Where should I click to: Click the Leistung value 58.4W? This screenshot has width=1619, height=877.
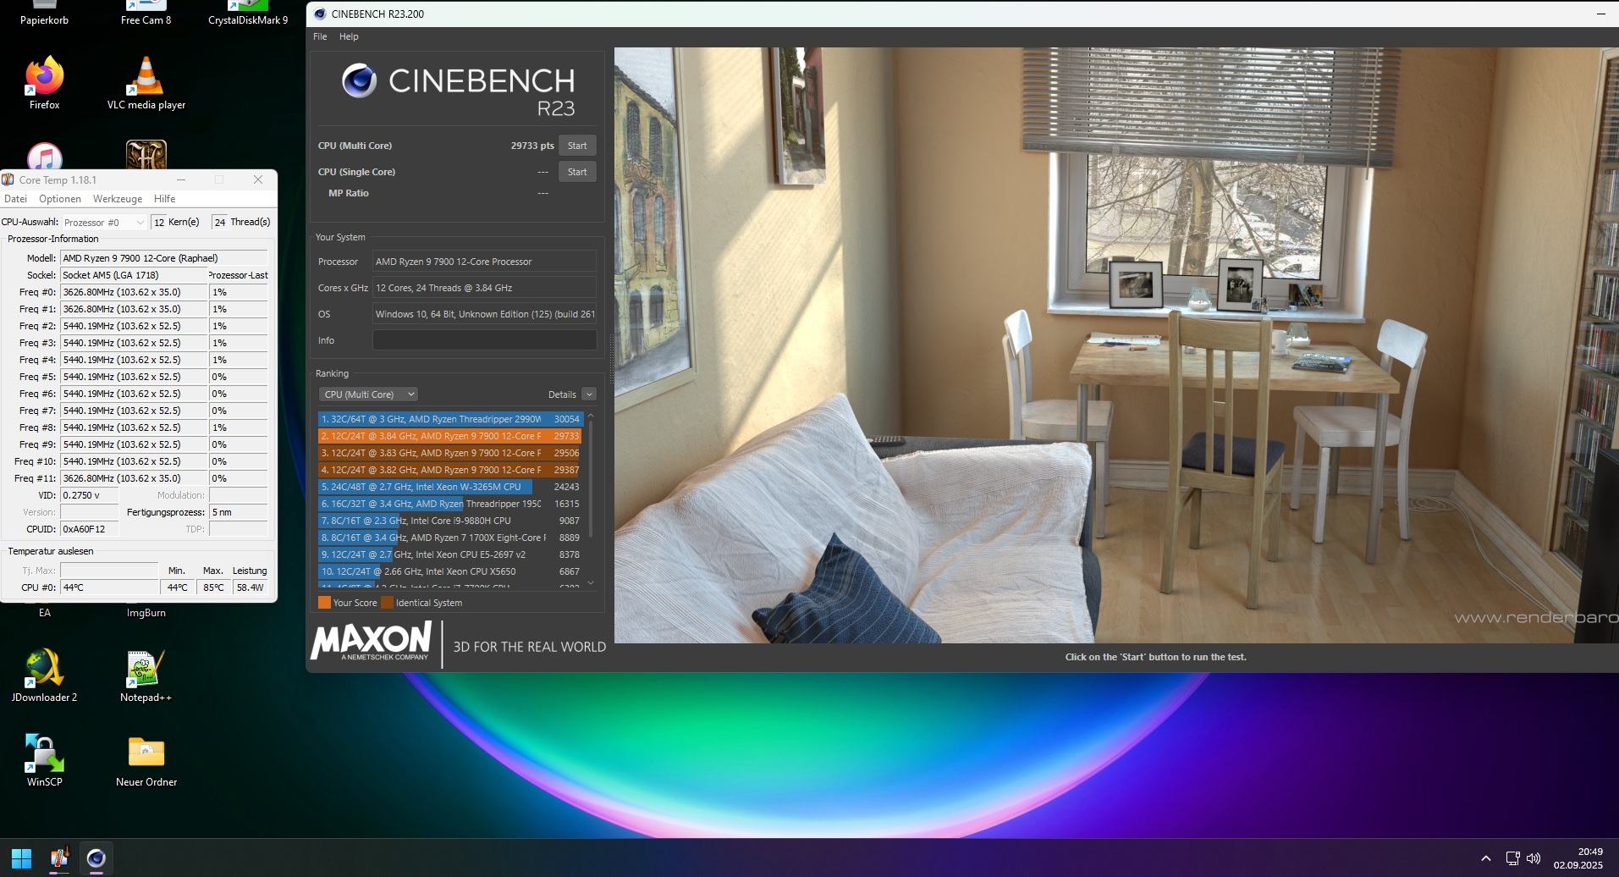pos(251,587)
